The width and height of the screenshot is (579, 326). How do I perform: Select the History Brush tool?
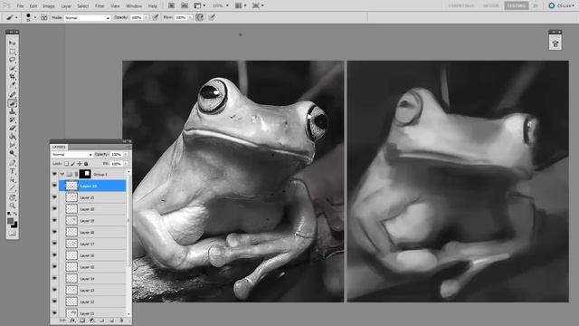12,120
